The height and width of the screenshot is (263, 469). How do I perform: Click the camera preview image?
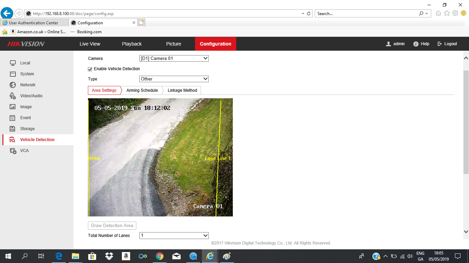(160, 158)
